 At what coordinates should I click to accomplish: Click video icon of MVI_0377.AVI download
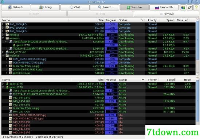7,52
